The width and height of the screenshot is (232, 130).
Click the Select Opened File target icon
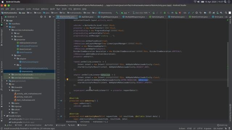41,17
